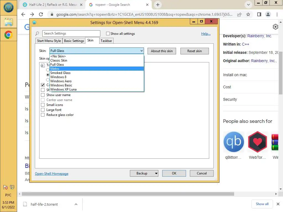Go forward in Chrome
This screenshot has width=283, height=212.
coord(32,14)
